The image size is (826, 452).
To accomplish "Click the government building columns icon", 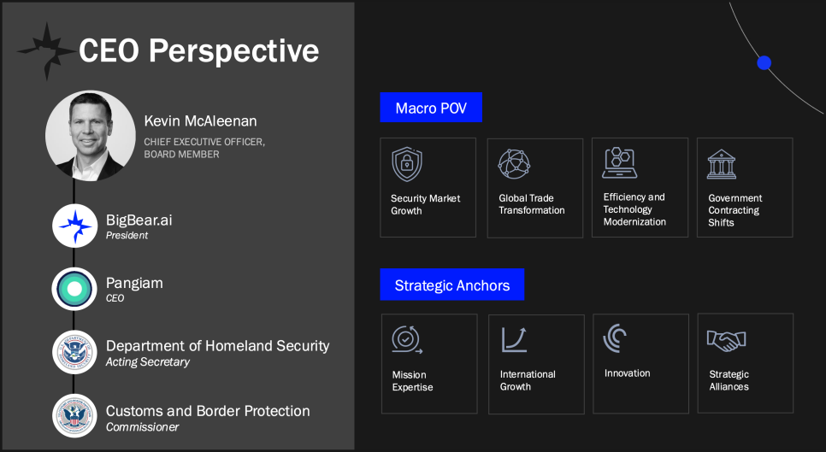I will coord(722,164).
